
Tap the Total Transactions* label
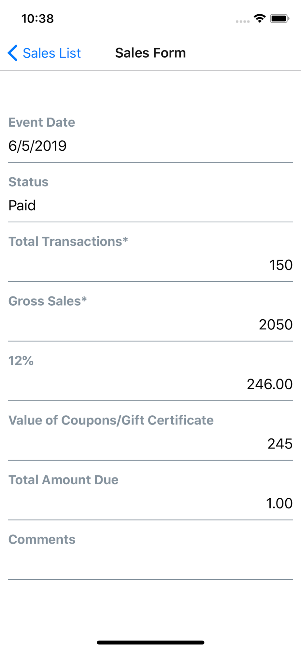(68, 242)
